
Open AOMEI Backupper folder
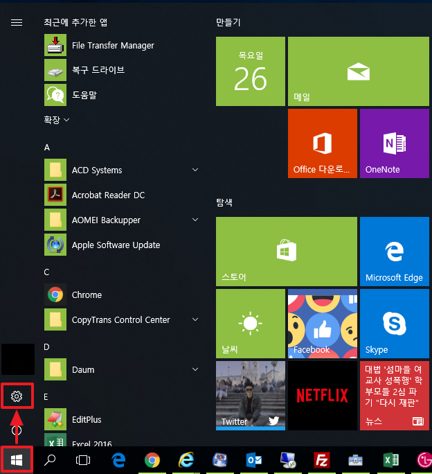point(121,220)
